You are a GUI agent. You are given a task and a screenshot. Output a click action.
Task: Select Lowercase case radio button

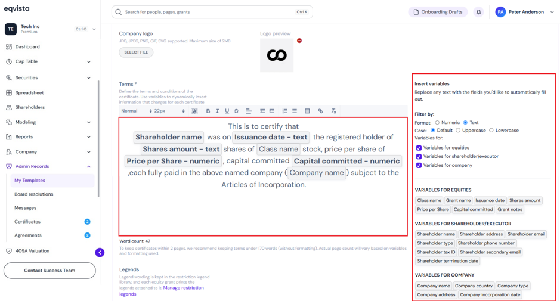491,131
